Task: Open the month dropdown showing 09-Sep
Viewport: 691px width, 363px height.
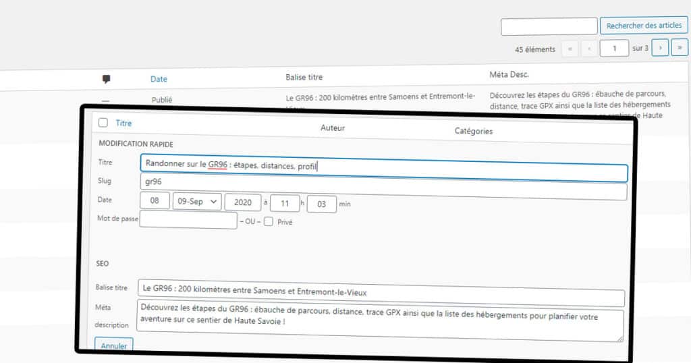Action: tap(197, 201)
